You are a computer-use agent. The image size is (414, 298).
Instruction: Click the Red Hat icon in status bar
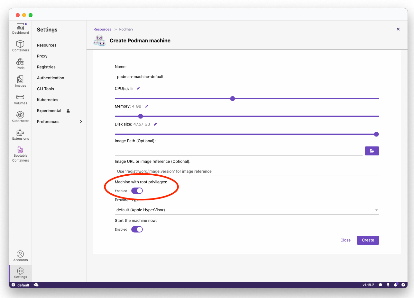click(x=36, y=285)
